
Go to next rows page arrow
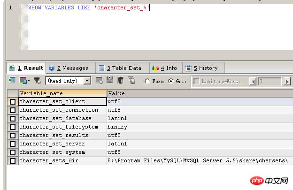[x=287, y=82]
